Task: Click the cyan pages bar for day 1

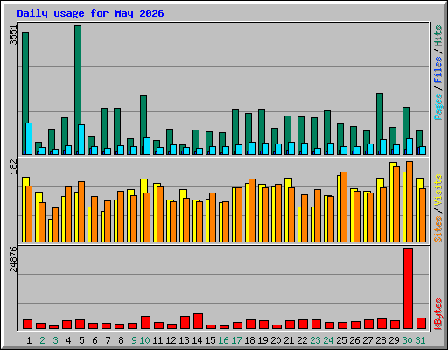Action: click(x=29, y=138)
